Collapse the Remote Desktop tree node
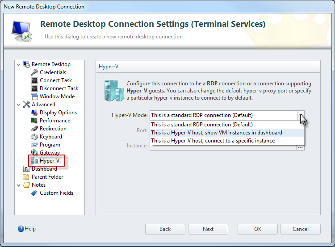Screen dimensions: 335x247 pyautogui.click(x=18, y=65)
